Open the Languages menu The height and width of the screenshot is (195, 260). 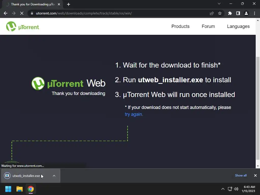238,26
